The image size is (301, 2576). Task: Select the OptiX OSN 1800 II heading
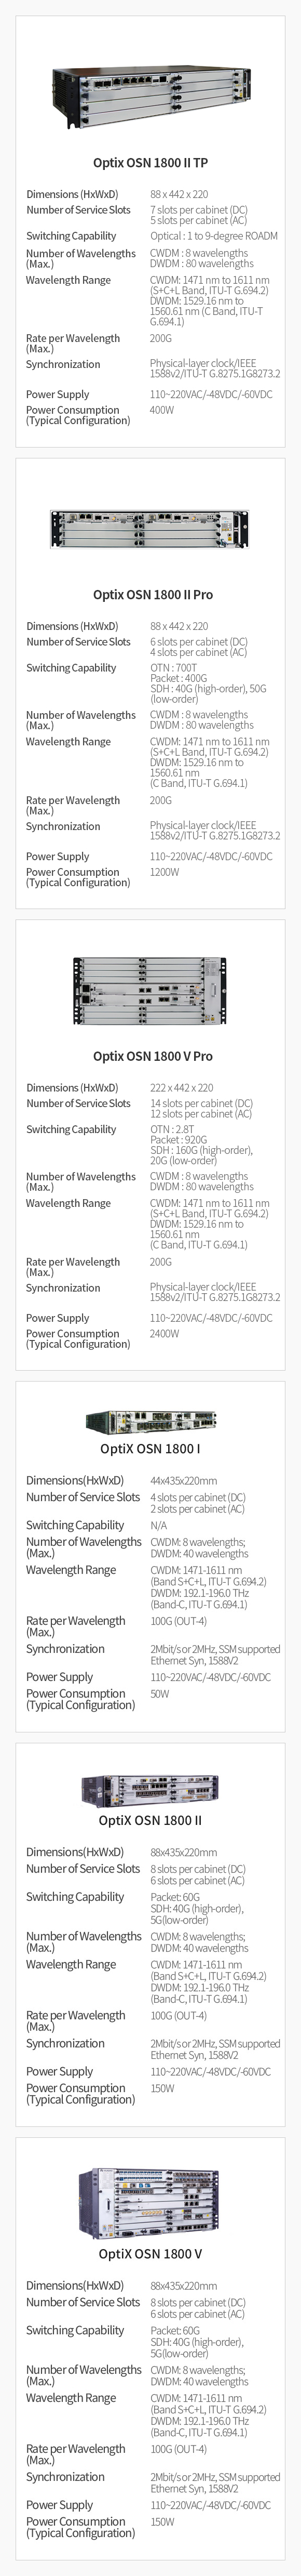(150, 1848)
